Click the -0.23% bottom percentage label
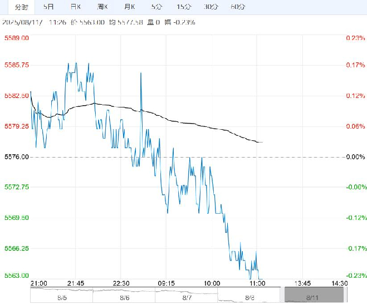 coord(356,276)
